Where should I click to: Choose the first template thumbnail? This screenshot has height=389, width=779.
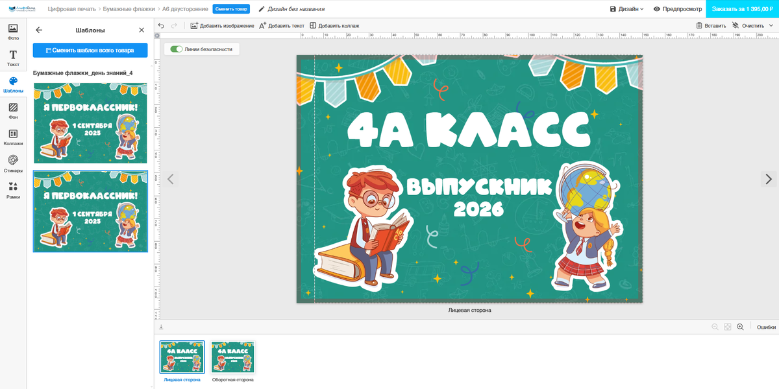click(90, 123)
